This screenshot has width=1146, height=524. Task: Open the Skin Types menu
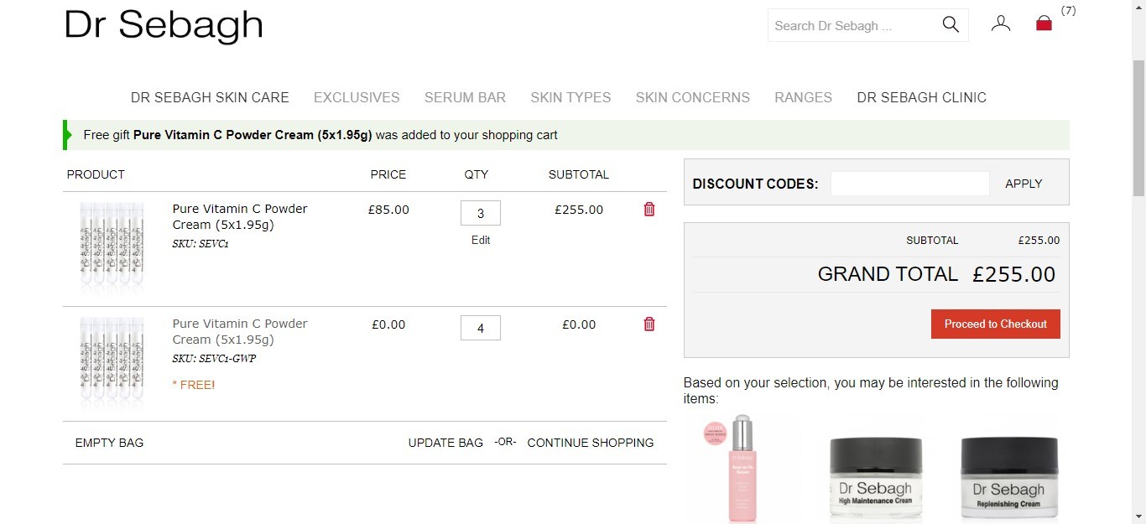pos(570,97)
